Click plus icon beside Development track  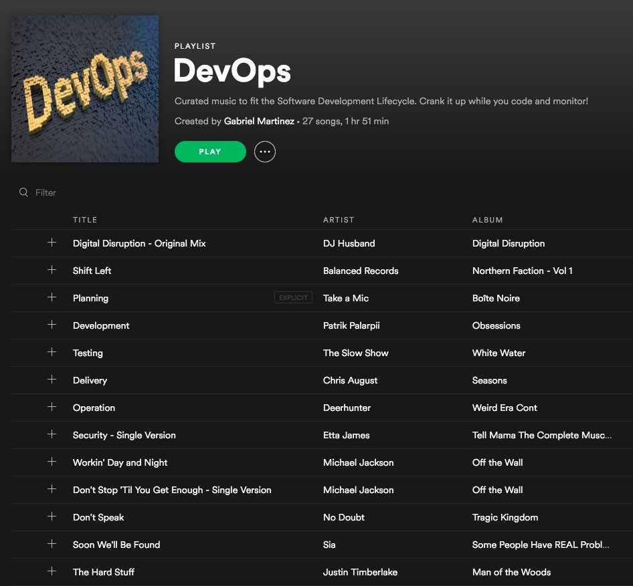[52, 325]
